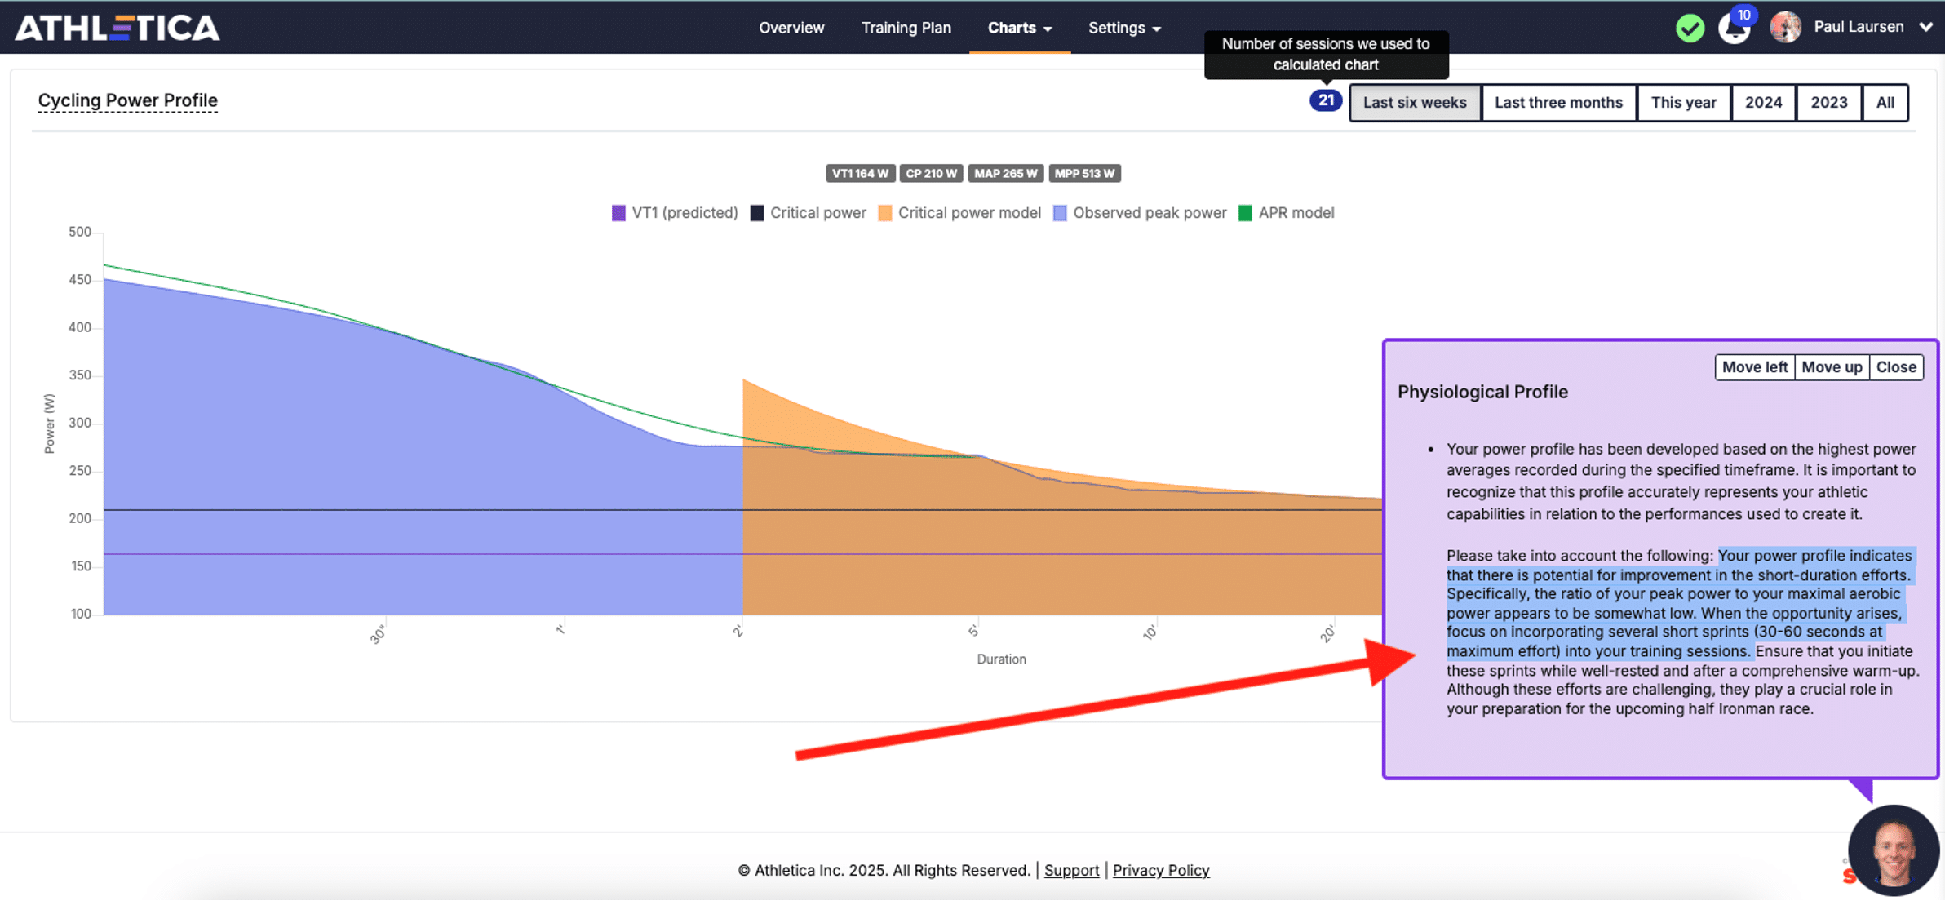Click the Cycling Power Profile title
Screen dimensions: 1945x901
(128, 100)
